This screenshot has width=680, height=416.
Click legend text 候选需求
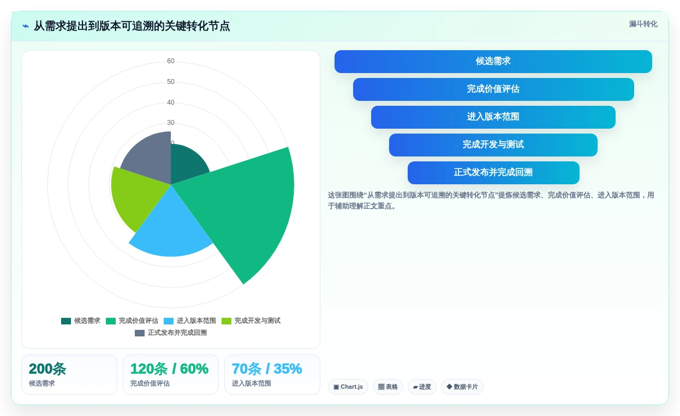pos(87,321)
